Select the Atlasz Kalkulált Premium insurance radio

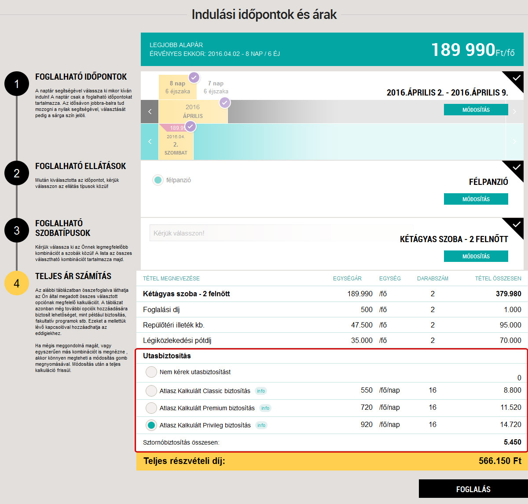click(151, 408)
